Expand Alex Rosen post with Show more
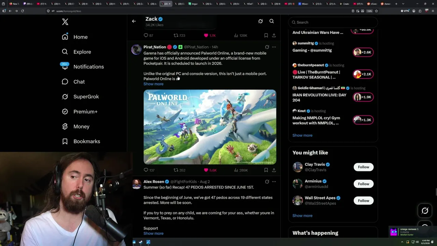 pos(153,234)
